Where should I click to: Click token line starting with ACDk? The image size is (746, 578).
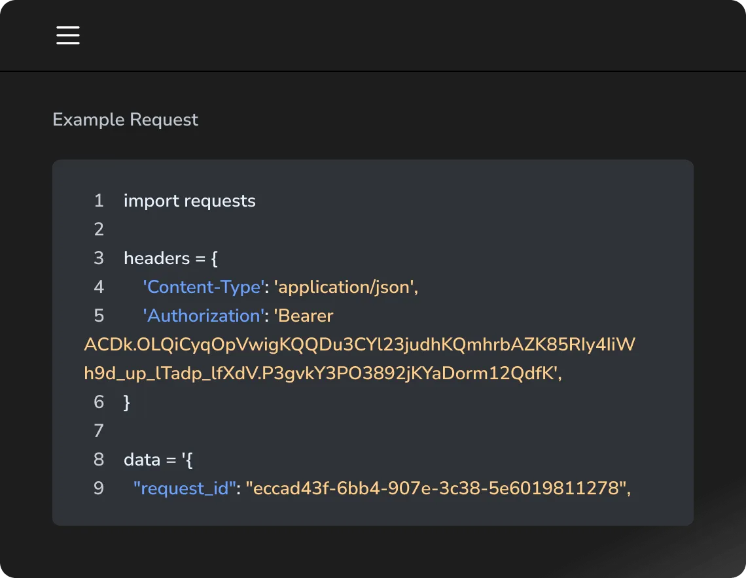[x=359, y=345]
